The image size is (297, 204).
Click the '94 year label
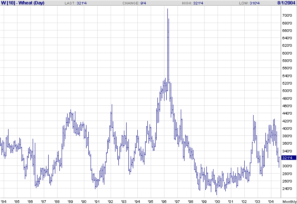pyautogui.click(x=137, y=201)
